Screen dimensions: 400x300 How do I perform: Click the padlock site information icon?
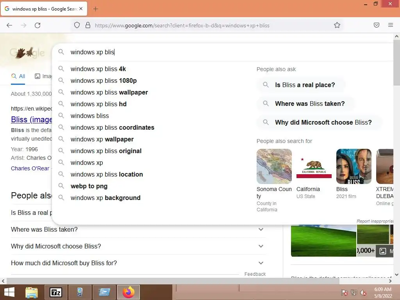(88, 25)
